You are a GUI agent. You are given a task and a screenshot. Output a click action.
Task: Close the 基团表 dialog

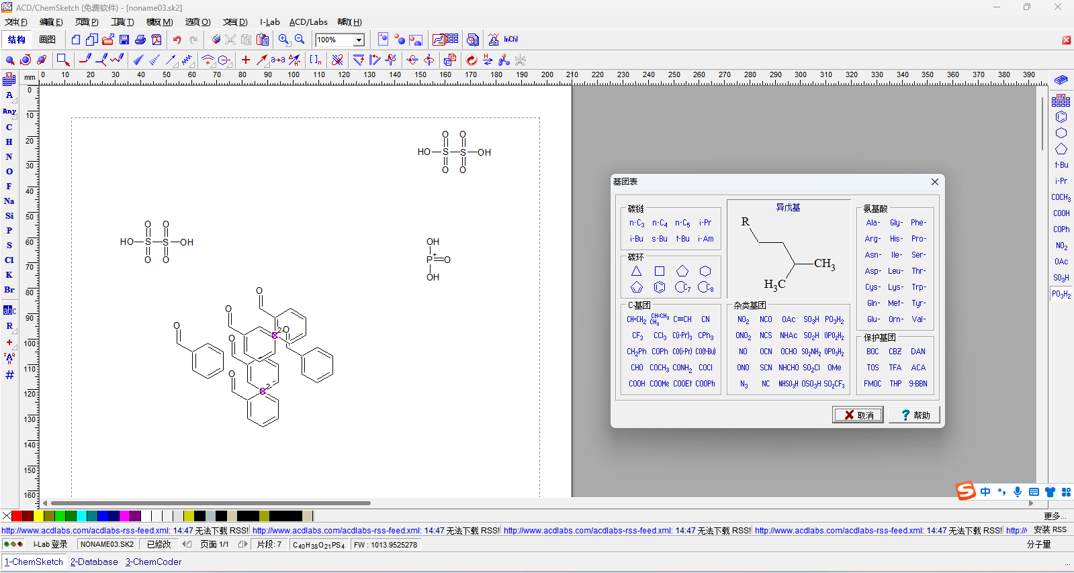935,182
